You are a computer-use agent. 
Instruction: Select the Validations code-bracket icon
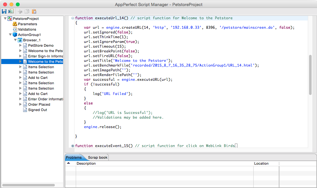15,30
